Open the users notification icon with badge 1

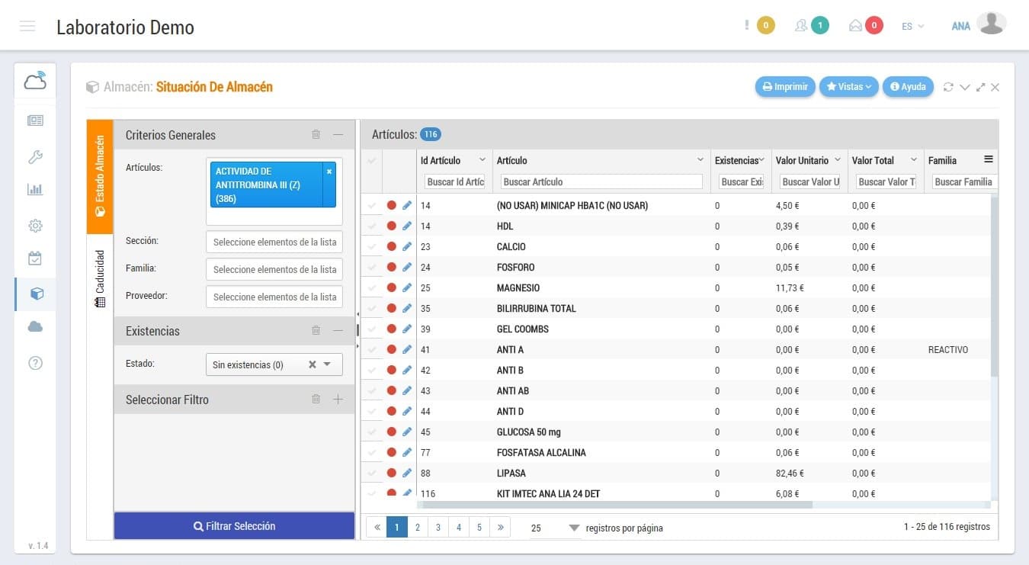coord(800,25)
